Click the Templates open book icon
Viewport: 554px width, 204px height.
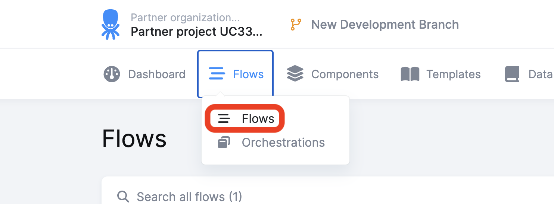410,74
